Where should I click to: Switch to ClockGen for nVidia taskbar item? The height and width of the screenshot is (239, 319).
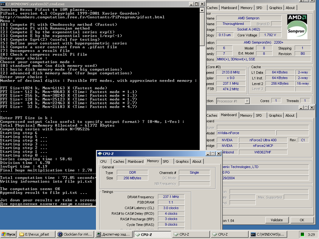click(75, 234)
